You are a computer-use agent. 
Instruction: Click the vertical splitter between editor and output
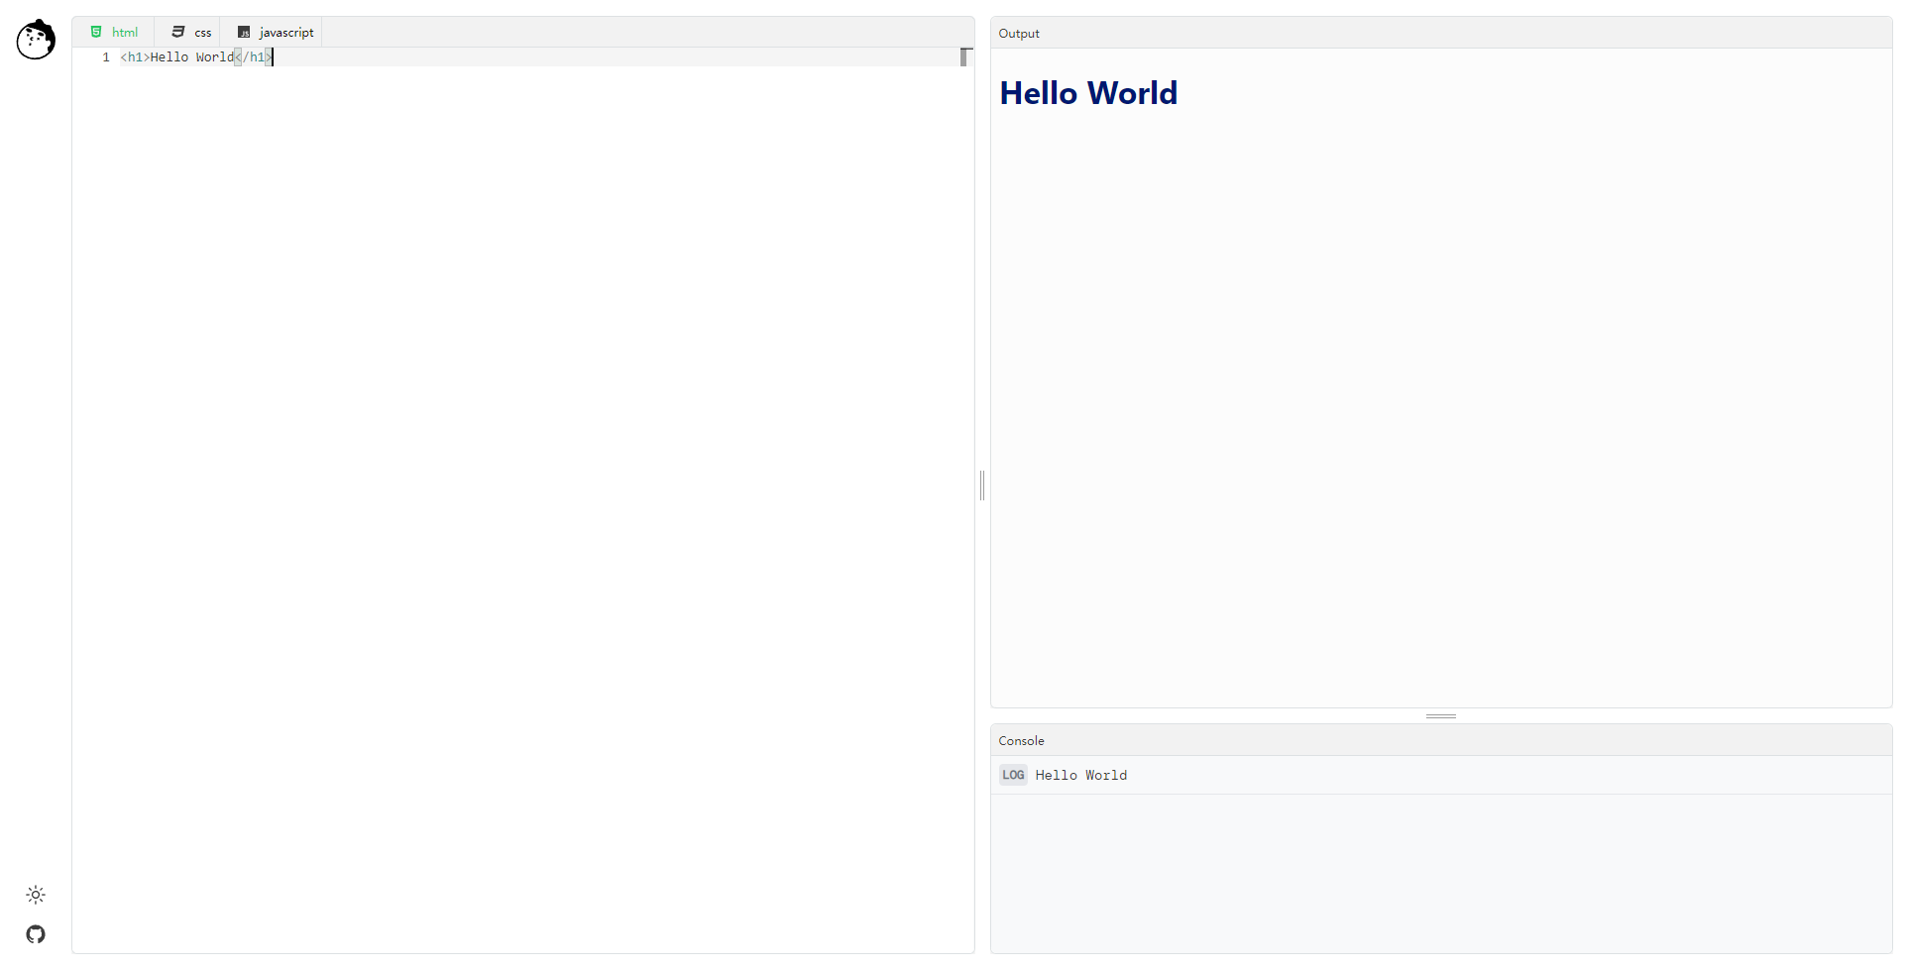pyautogui.click(x=982, y=485)
